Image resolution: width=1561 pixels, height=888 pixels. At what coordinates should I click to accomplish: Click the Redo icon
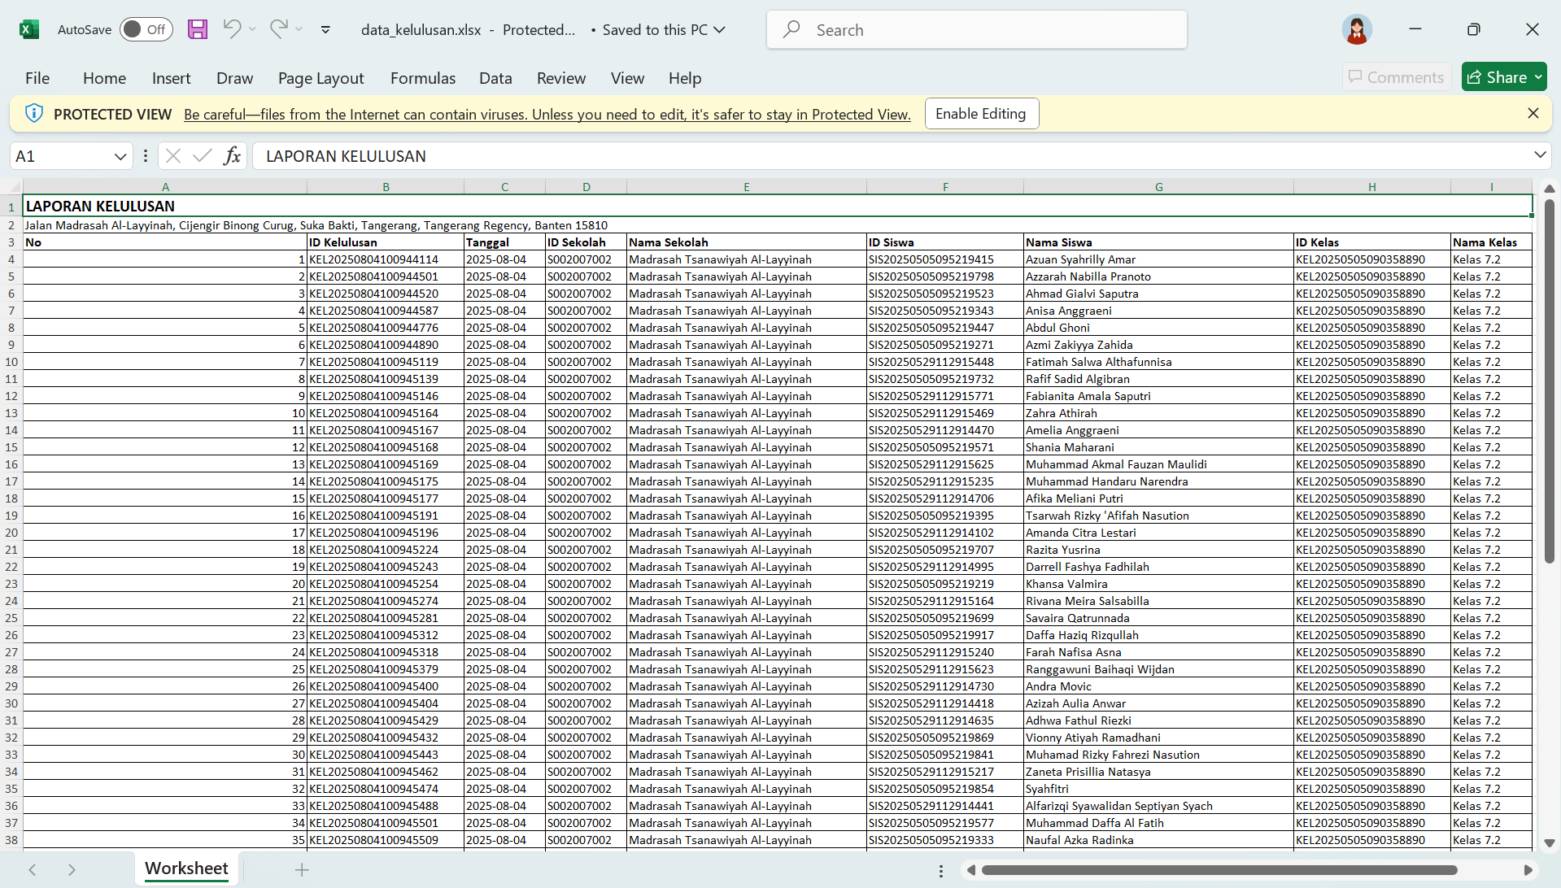280,29
